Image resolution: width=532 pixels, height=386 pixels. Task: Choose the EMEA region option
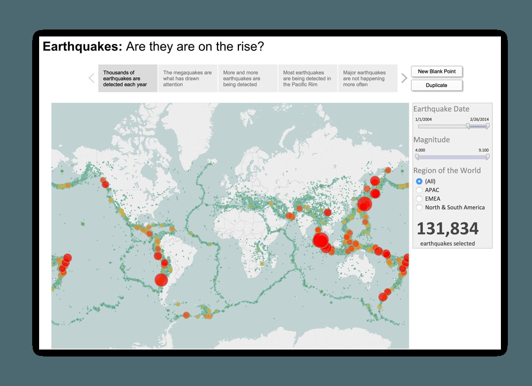(x=419, y=198)
